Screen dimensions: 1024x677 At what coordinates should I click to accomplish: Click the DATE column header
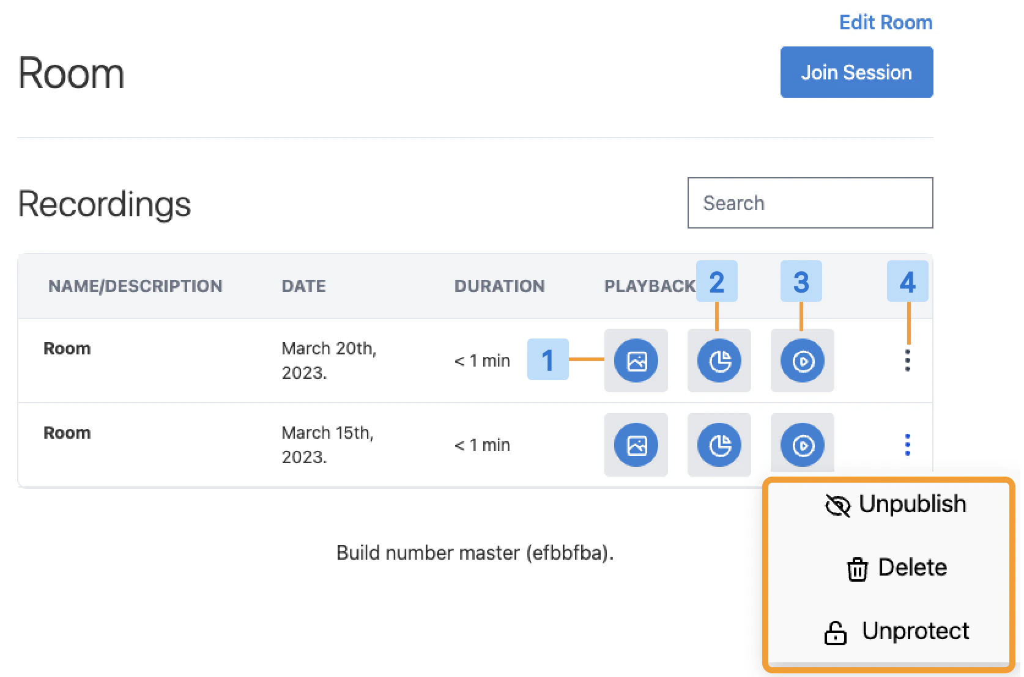coord(303,285)
